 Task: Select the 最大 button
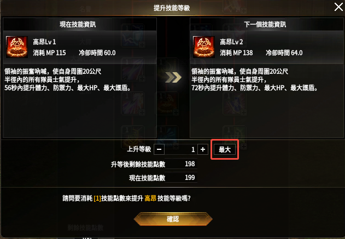pyautogui.click(x=225, y=149)
